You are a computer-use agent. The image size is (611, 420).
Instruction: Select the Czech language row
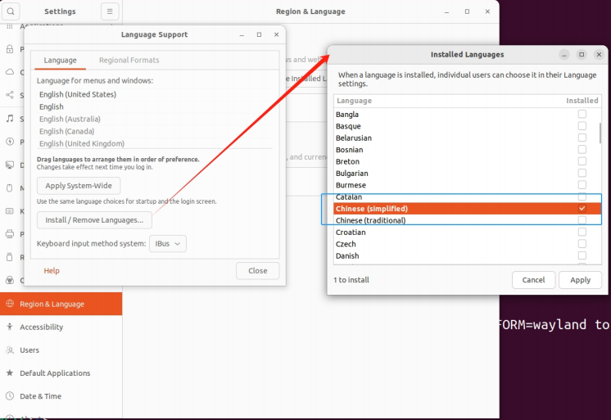click(468, 244)
